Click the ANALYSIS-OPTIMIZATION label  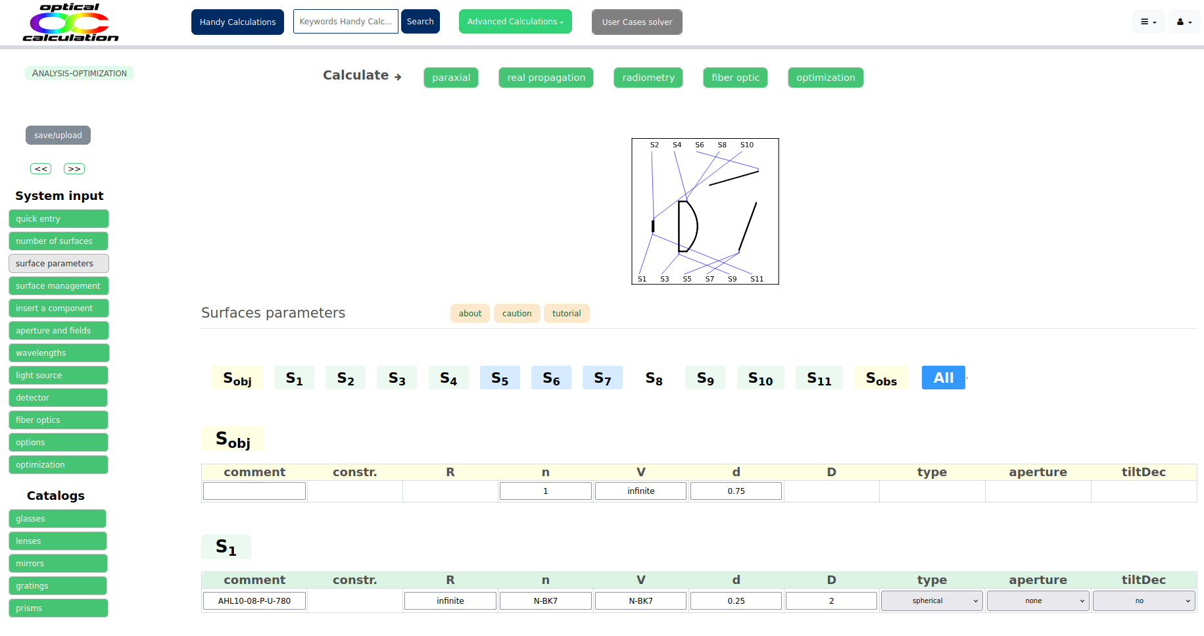pos(80,73)
